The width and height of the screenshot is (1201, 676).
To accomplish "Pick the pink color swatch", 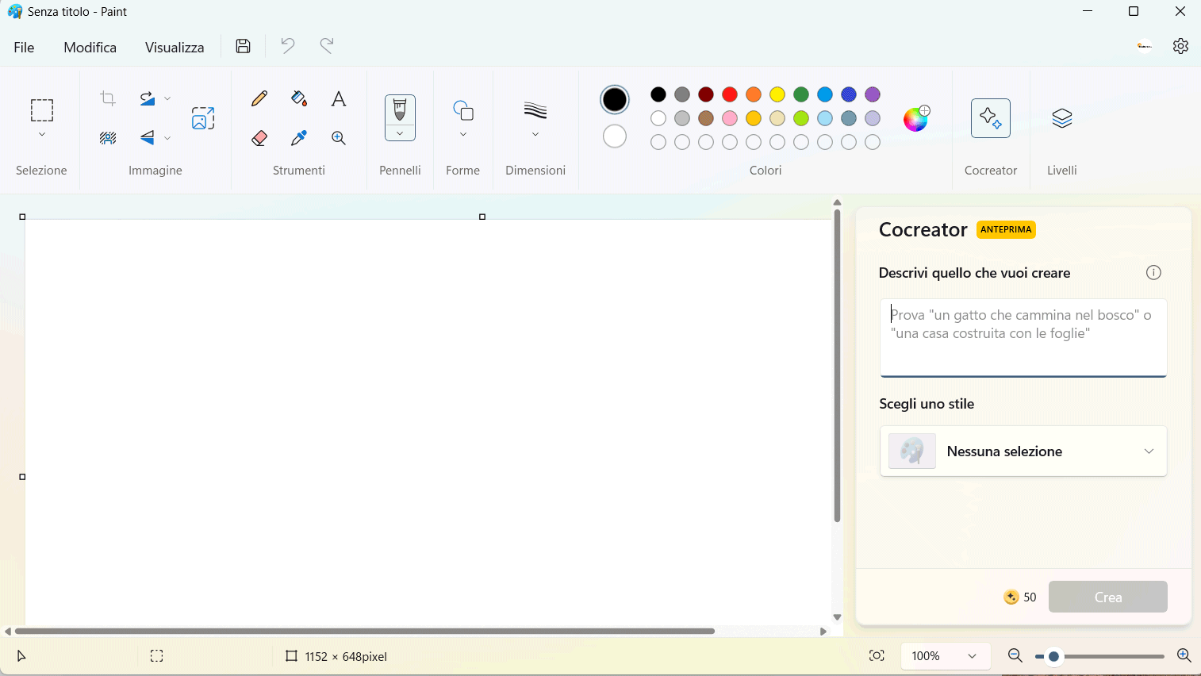I will click(x=730, y=118).
